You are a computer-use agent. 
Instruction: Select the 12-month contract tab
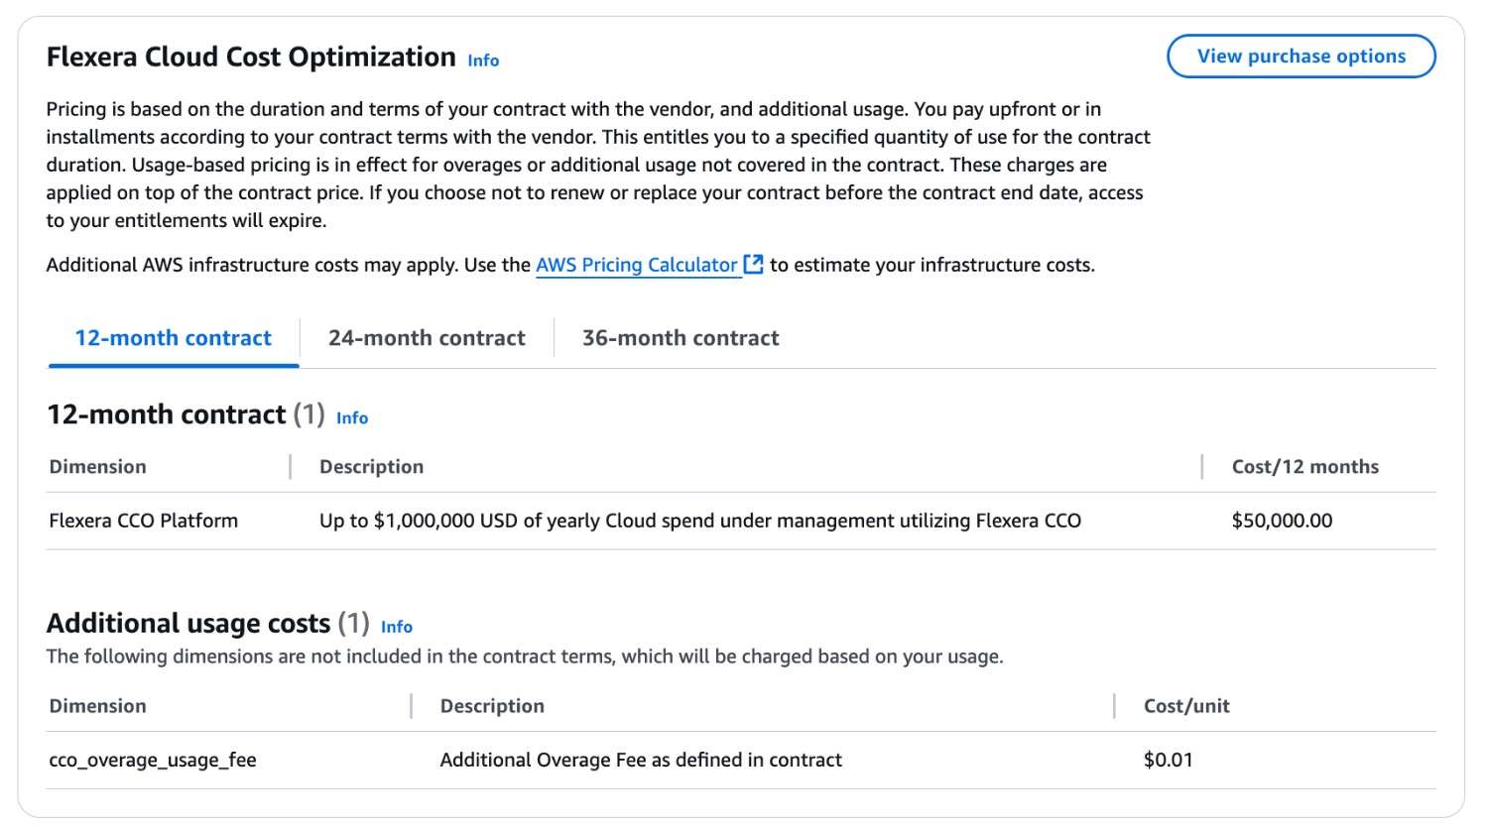point(172,337)
